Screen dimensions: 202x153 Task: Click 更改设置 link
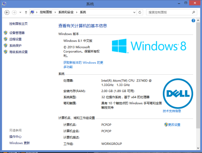tap(174, 125)
